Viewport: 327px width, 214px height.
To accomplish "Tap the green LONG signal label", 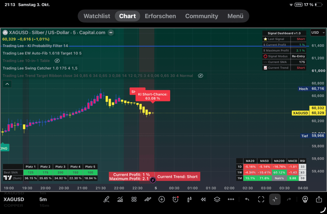I will 4,148.
